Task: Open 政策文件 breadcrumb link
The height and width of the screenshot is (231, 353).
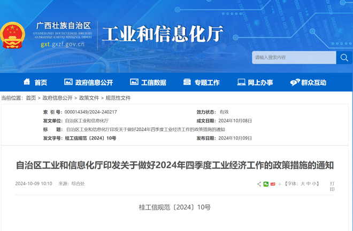Action: [89, 98]
